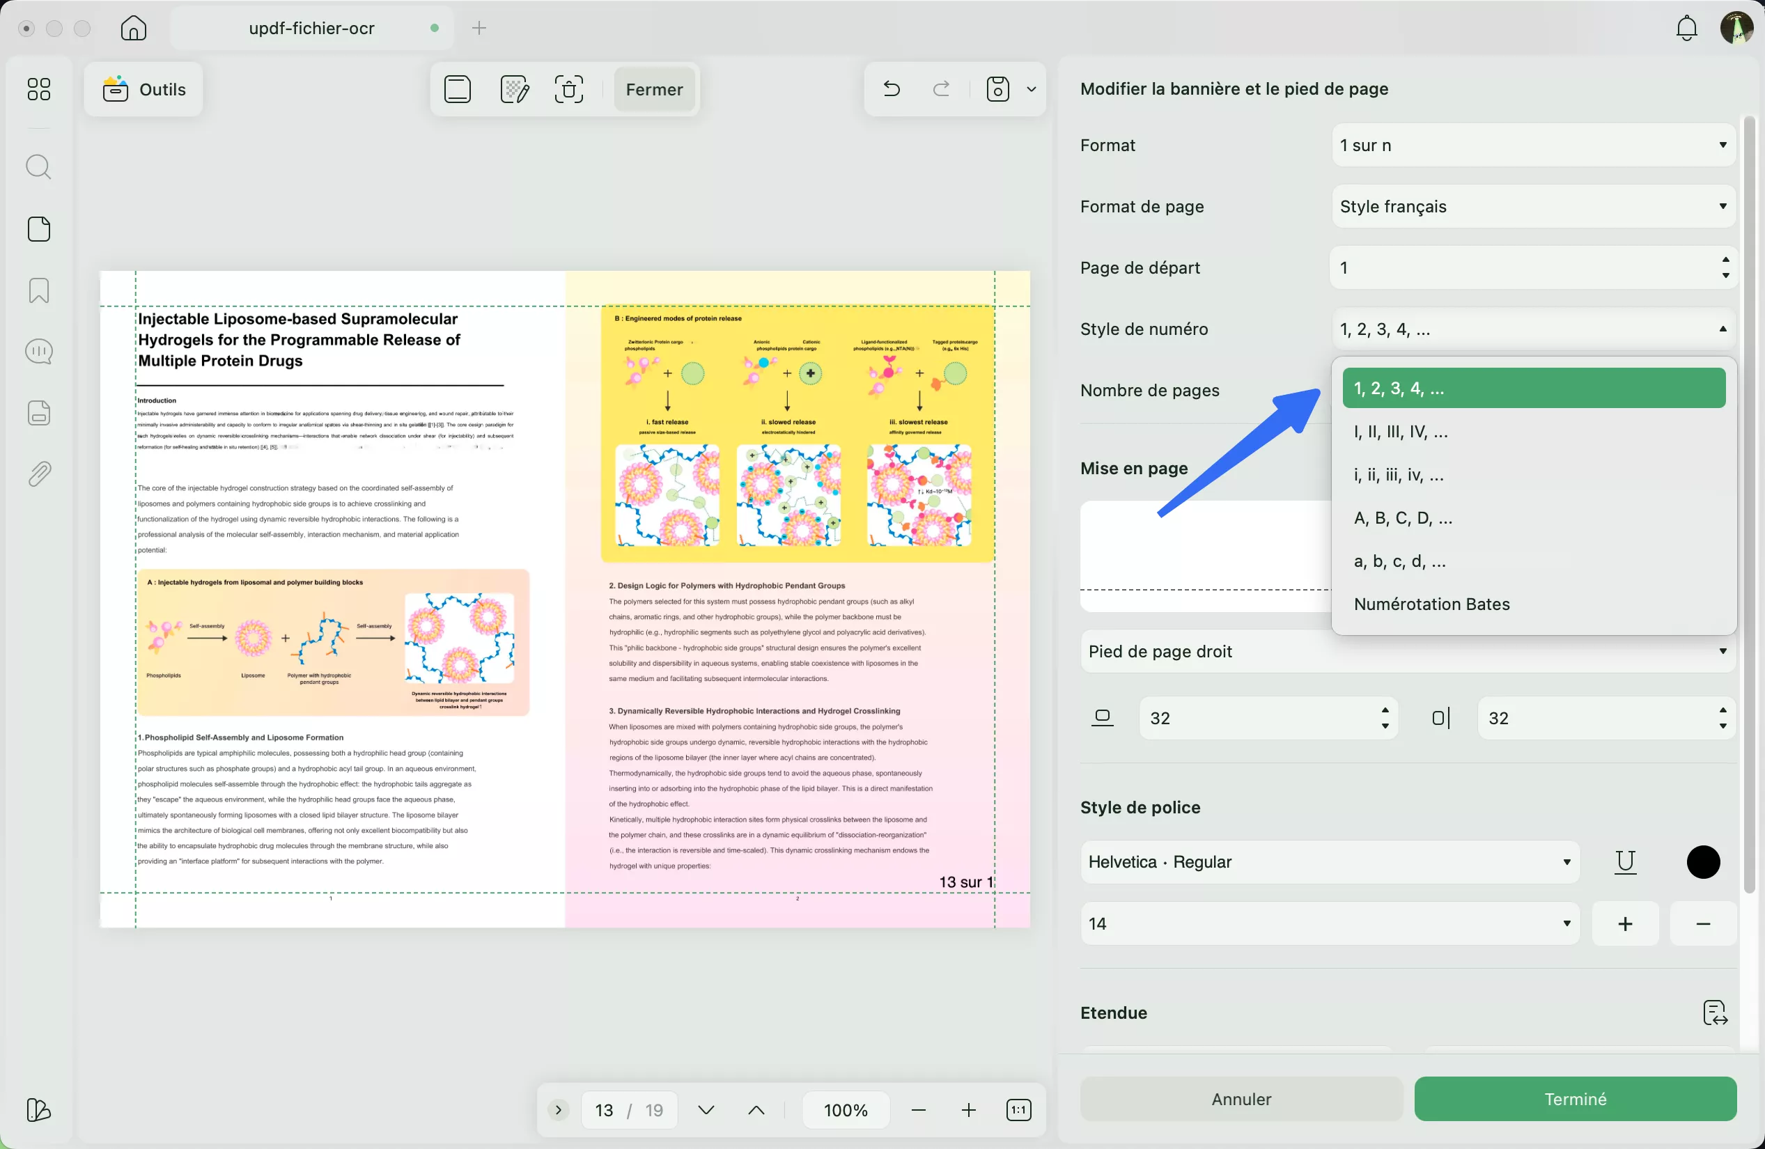Zoom in using the plus icon
The image size is (1765, 1149).
pos(967,1110)
